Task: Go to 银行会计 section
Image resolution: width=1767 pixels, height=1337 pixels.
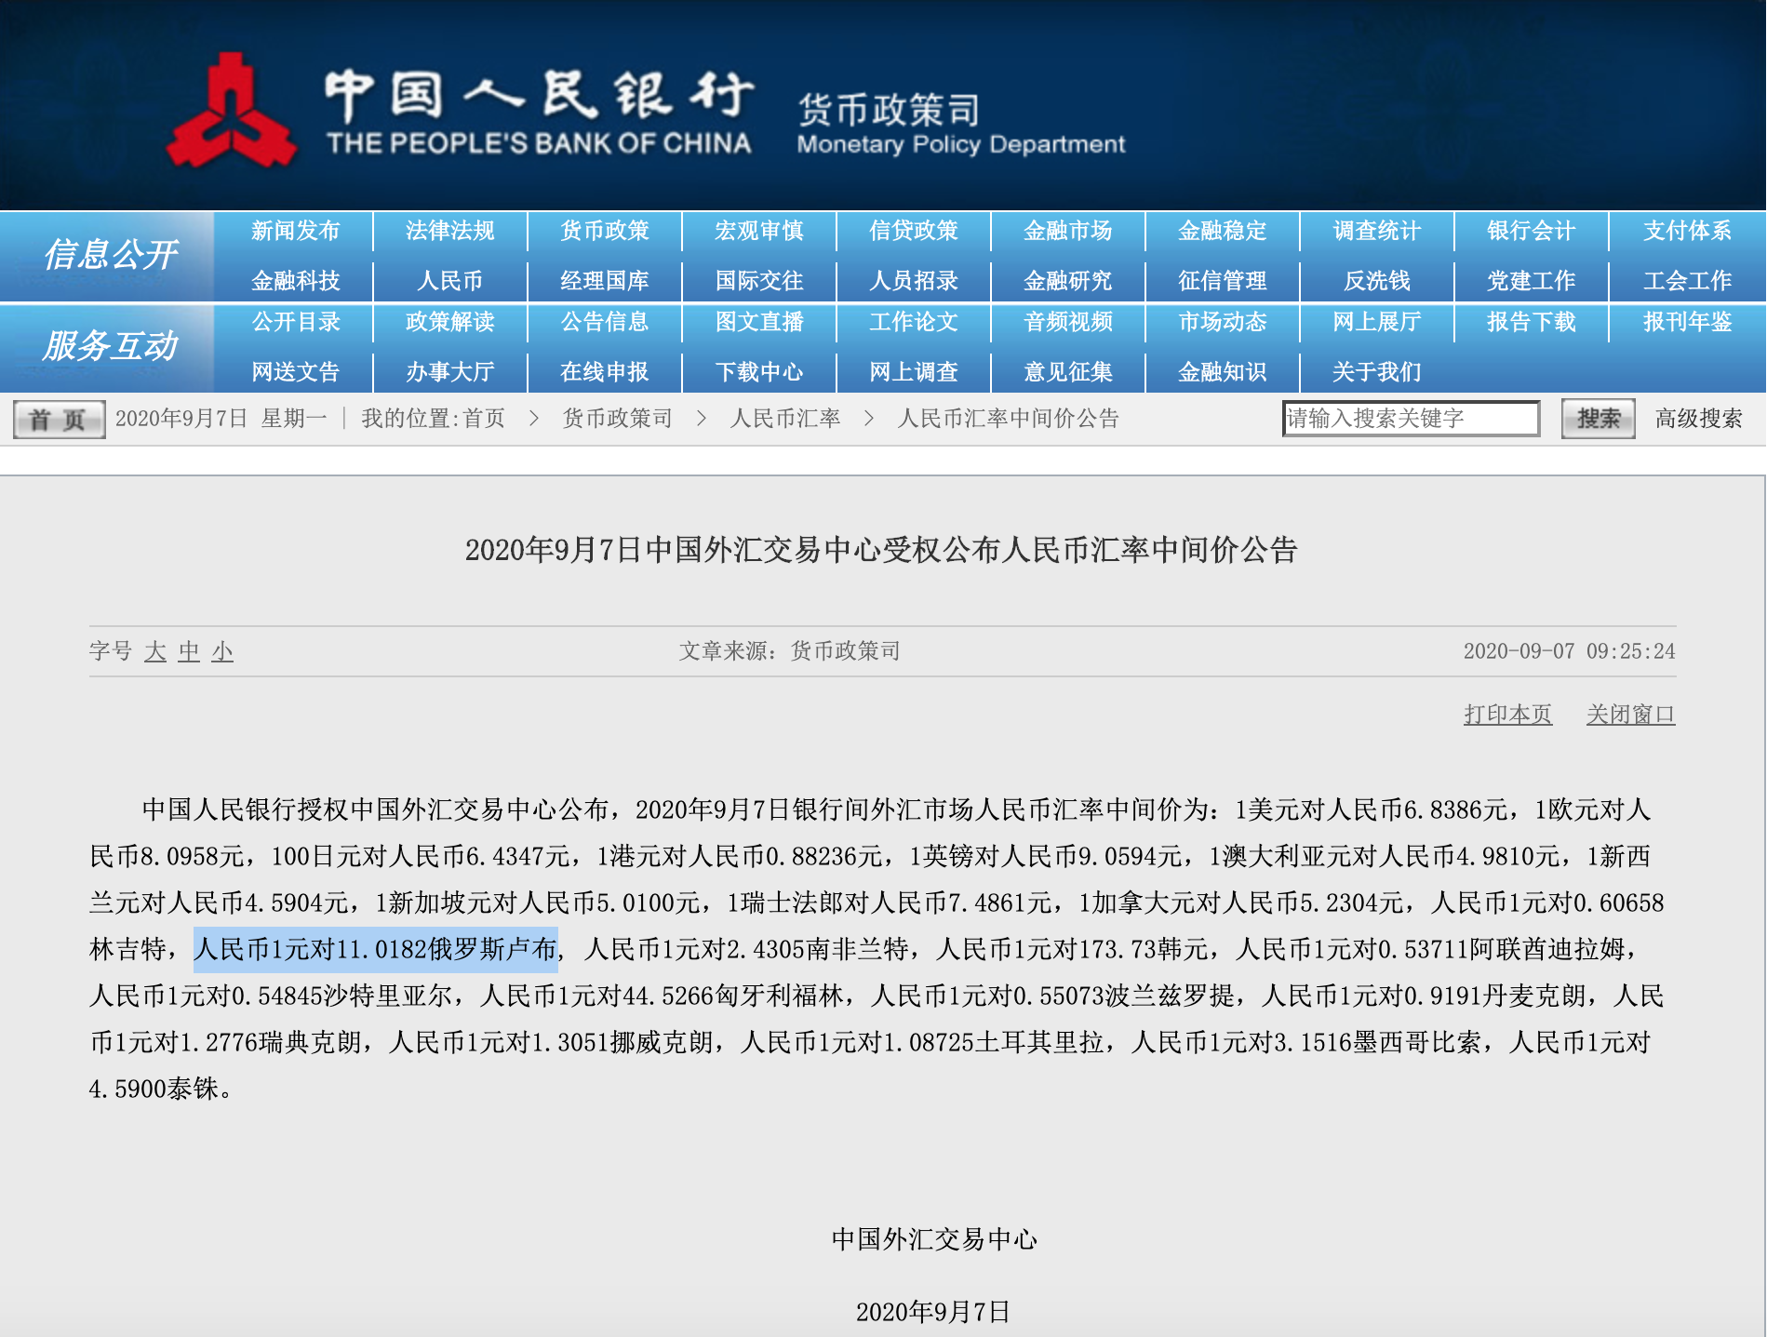Action: click(x=1531, y=231)
